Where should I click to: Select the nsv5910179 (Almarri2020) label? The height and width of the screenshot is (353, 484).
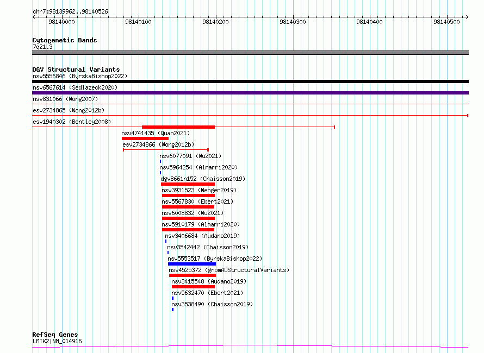(201, 224)
